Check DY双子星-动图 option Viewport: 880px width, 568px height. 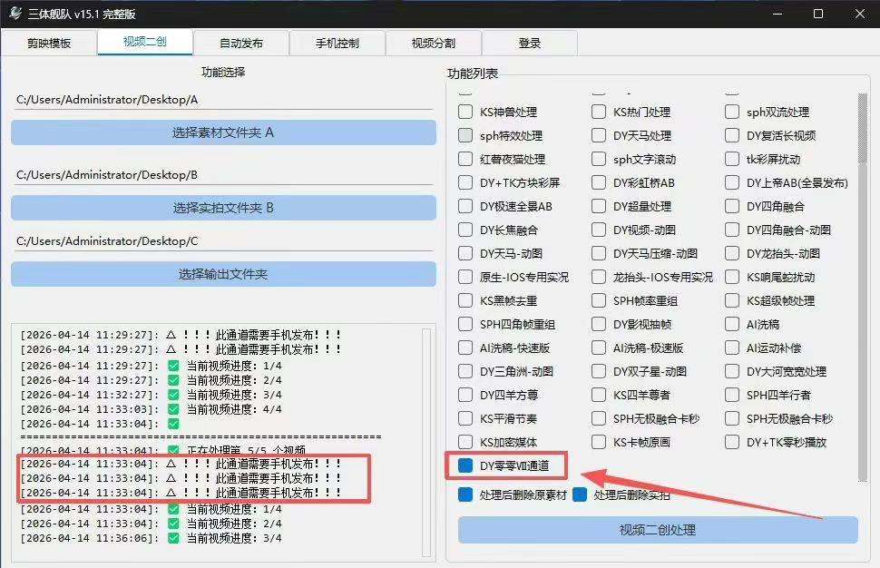(599, 371)
